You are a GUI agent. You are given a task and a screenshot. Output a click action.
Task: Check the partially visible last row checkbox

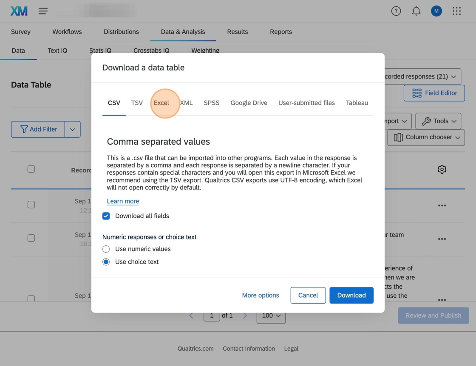coord(31,298)
